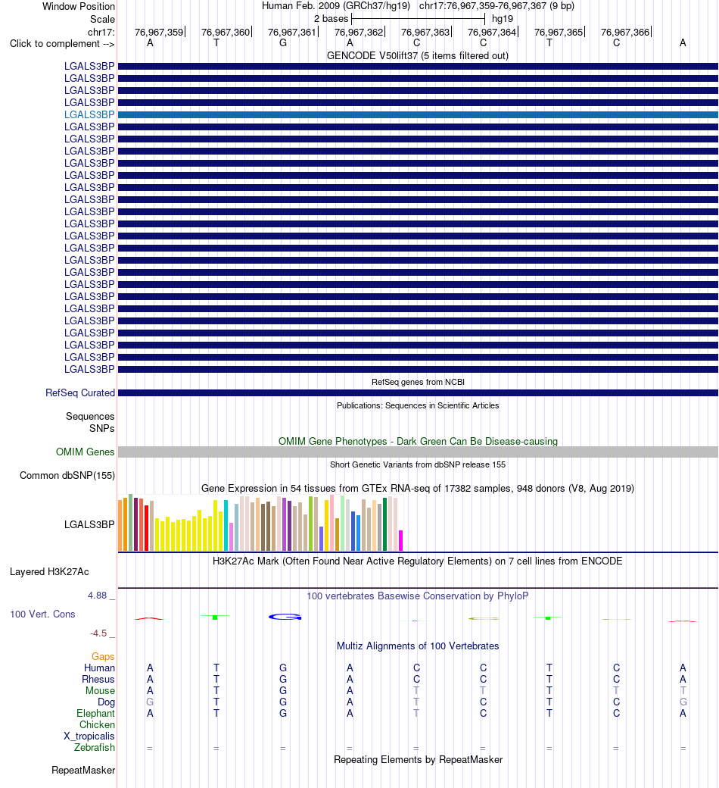Image resolution: width=719 pixels, height=788 pixels.
Task: Click the cyan bar in the GTEx chart
Action: click(226, 526)
